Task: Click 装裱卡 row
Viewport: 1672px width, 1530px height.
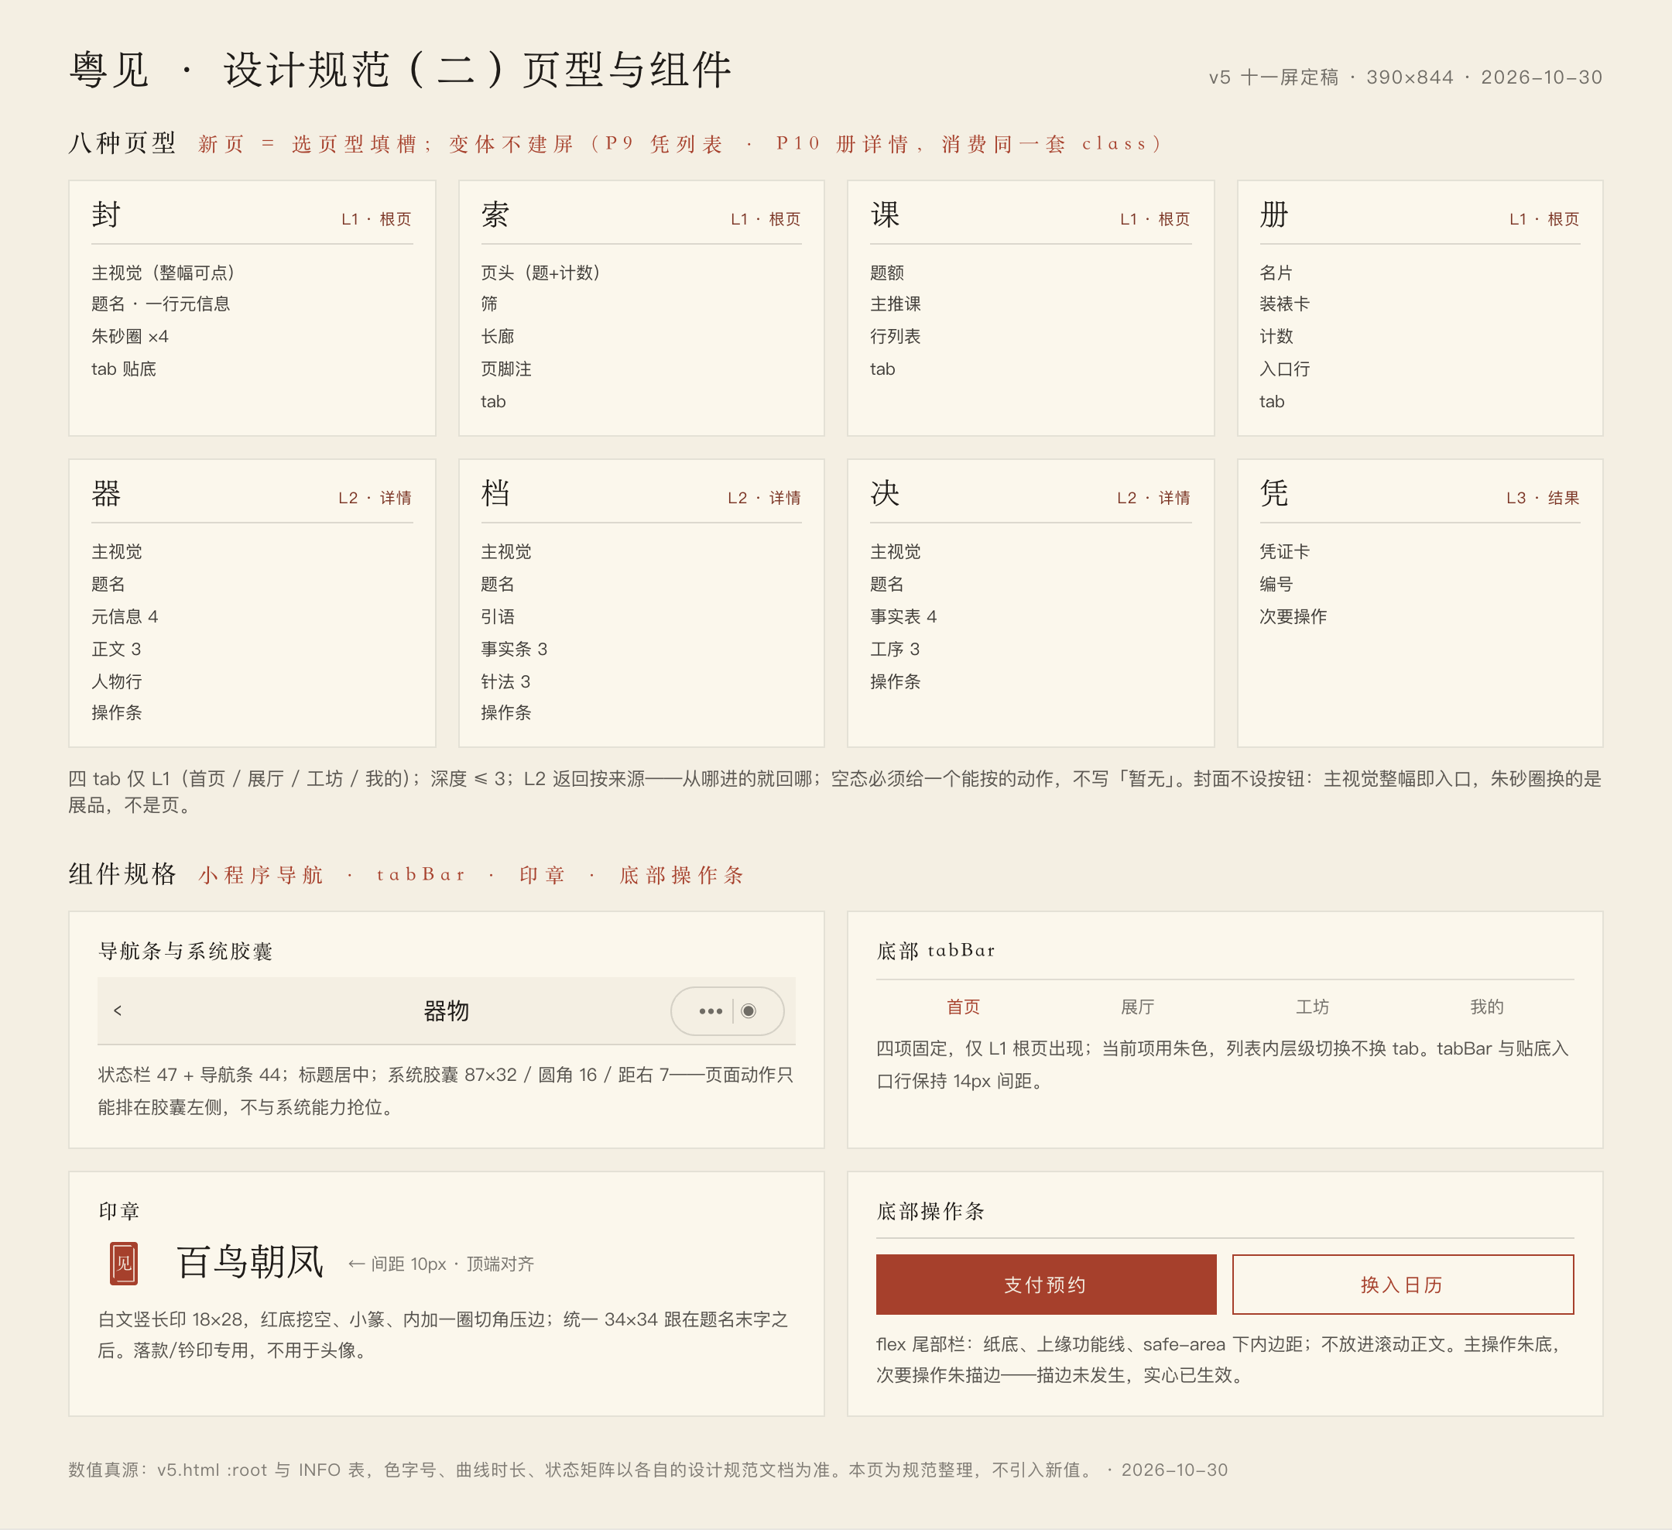Action: click(x=1285, y=304)
